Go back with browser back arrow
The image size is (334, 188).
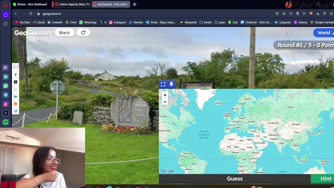coord(16,14)
